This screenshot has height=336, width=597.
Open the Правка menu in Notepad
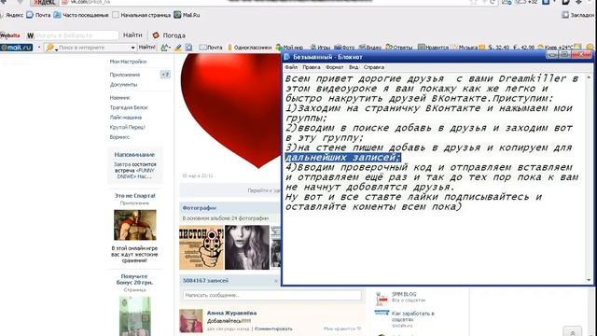coord(312,67)
